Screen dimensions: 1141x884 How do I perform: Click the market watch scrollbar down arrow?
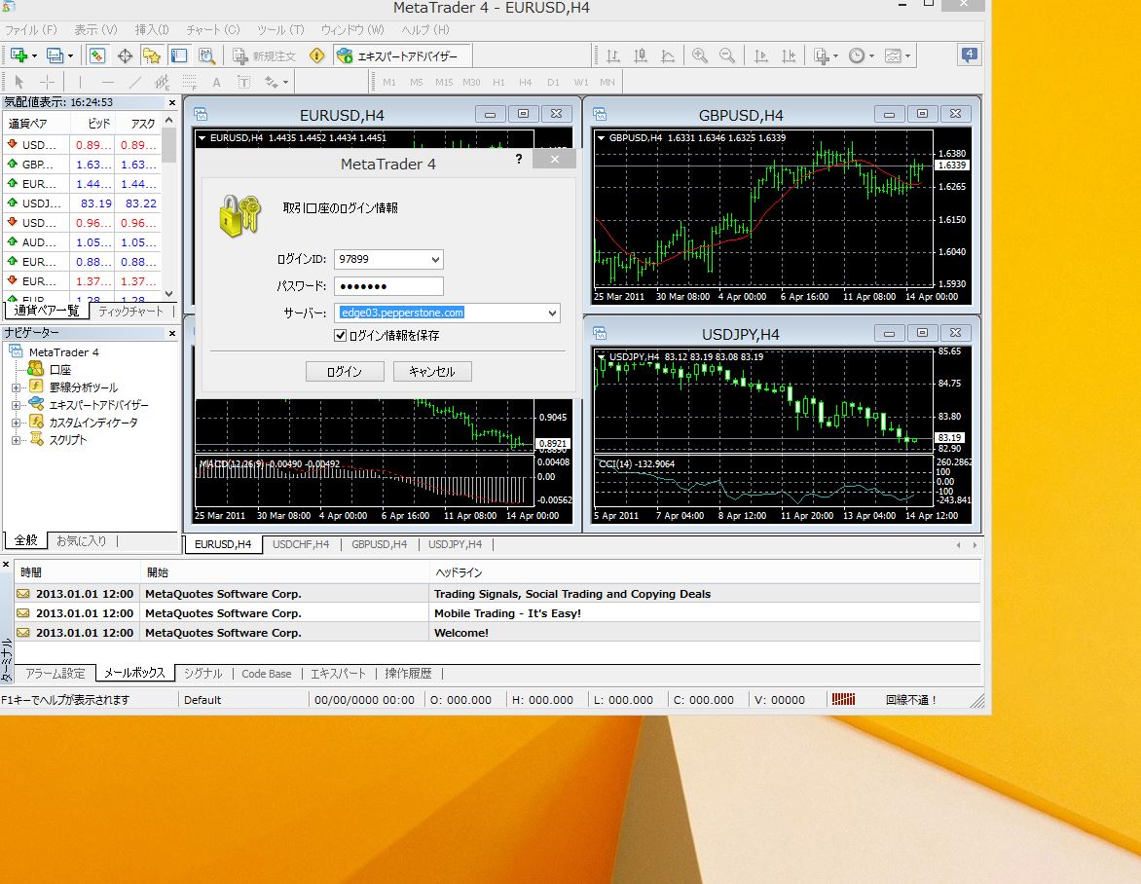pos(169,294)
